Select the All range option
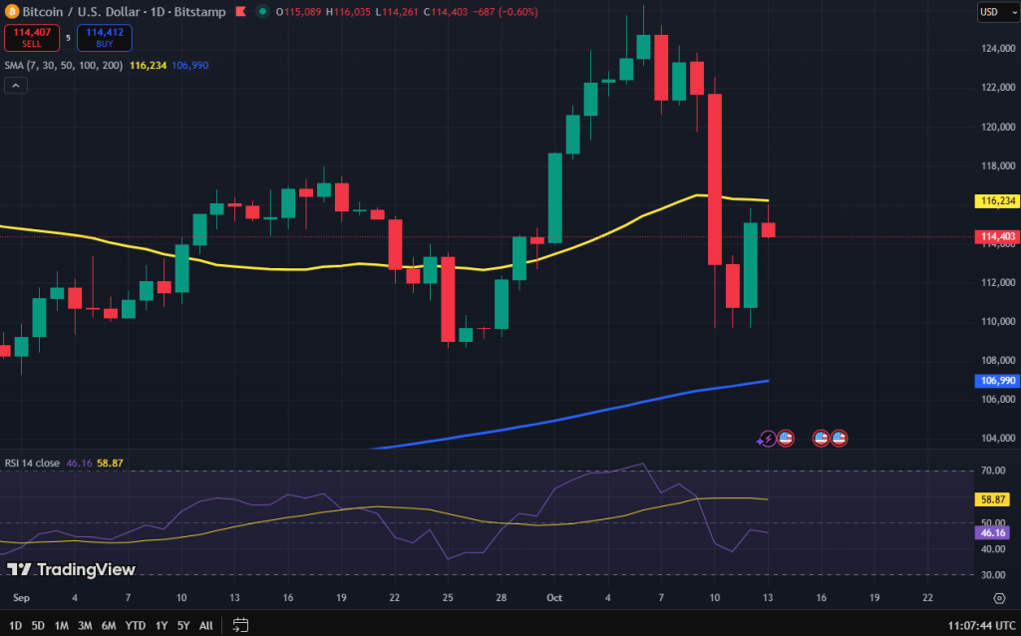 coord(205,625)
